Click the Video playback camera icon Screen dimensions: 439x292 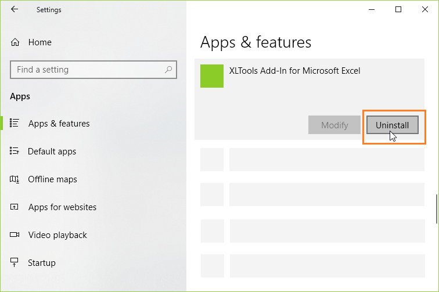15,235
